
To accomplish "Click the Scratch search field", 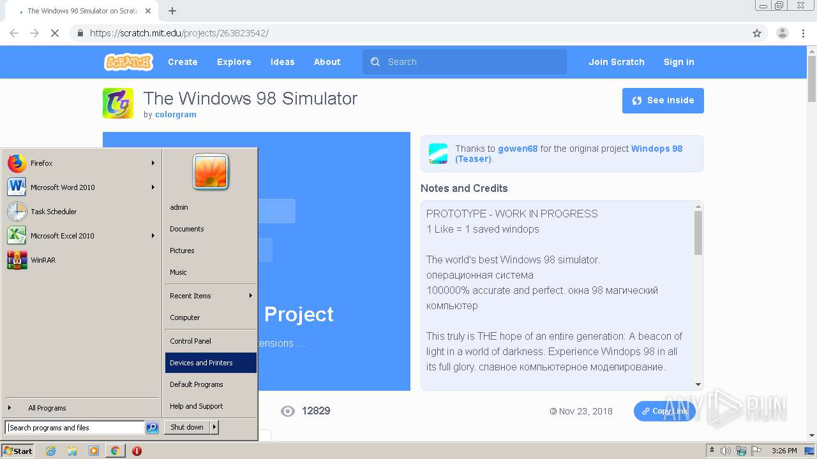I will click(x=465, y=62).
